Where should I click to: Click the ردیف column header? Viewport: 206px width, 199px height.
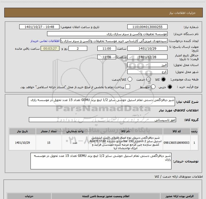(x=194, y=131)
